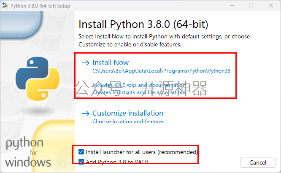Minimize the Python Setup window
Image resolution: width=281 pixels, height=173 pixels.
232,6
